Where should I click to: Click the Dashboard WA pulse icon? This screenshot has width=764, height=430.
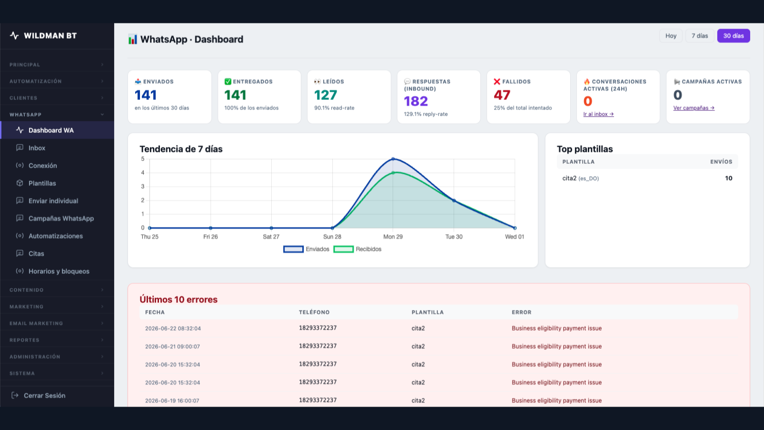point(20,130)
